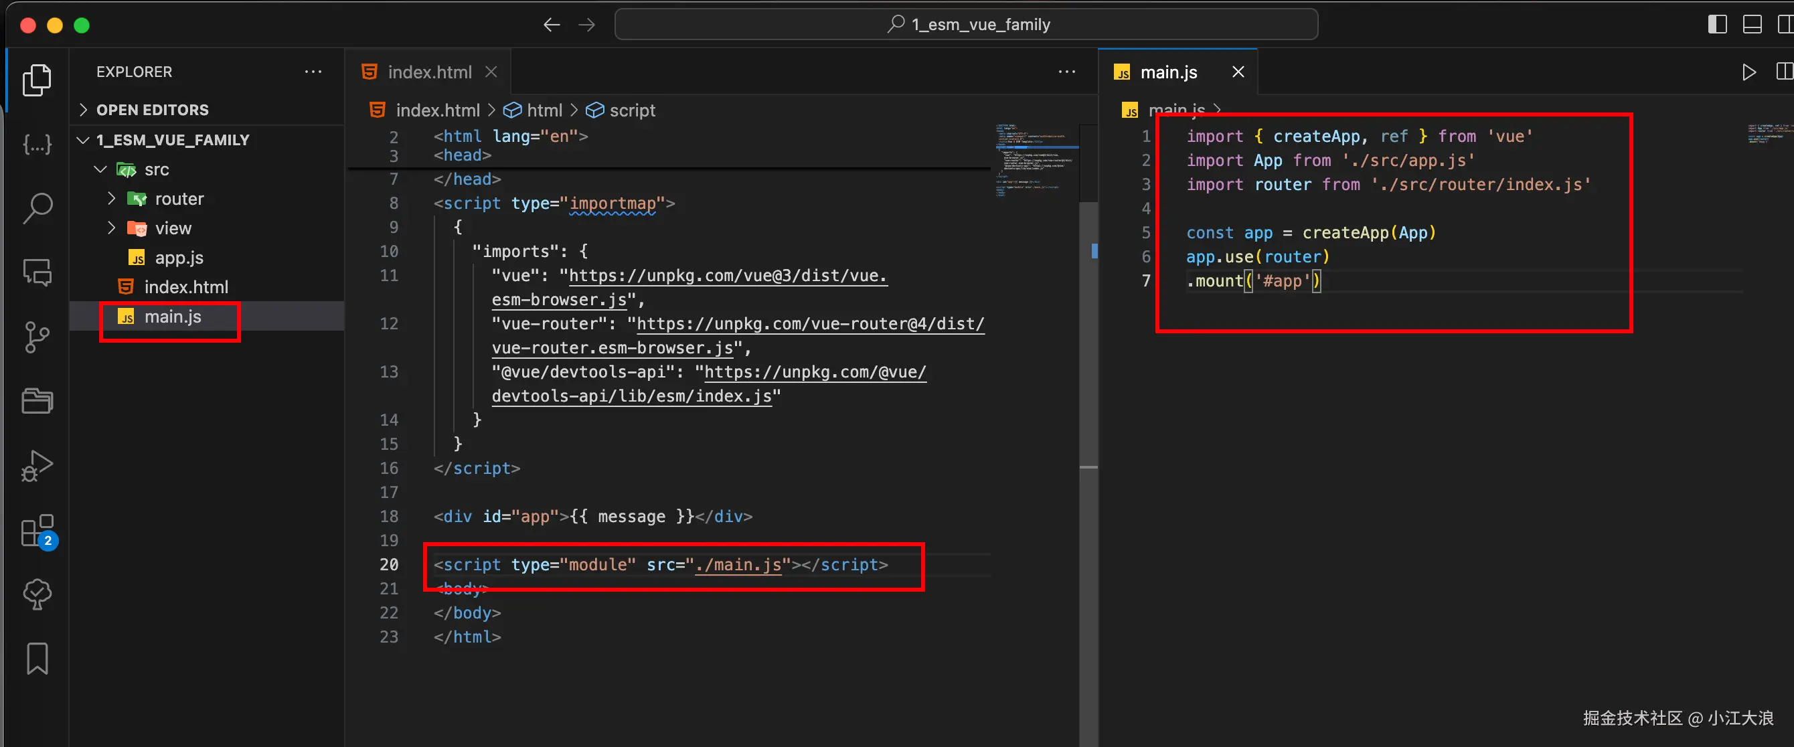Open the Explorer view icon
Viewport: 1794px width, 747px height.
coord(37,80)
